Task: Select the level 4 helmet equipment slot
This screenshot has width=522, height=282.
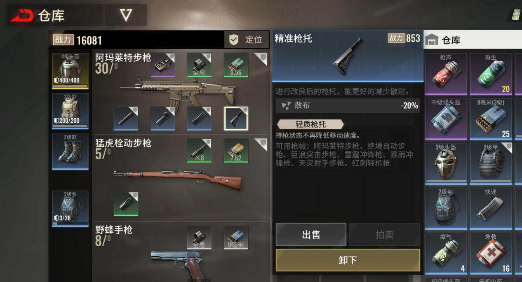Action: coord(70,70)
